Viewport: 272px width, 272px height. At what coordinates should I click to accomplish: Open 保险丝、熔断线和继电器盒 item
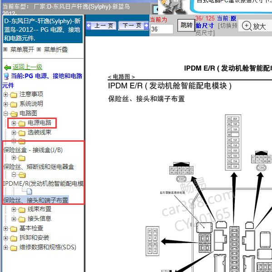coord(39,167)
